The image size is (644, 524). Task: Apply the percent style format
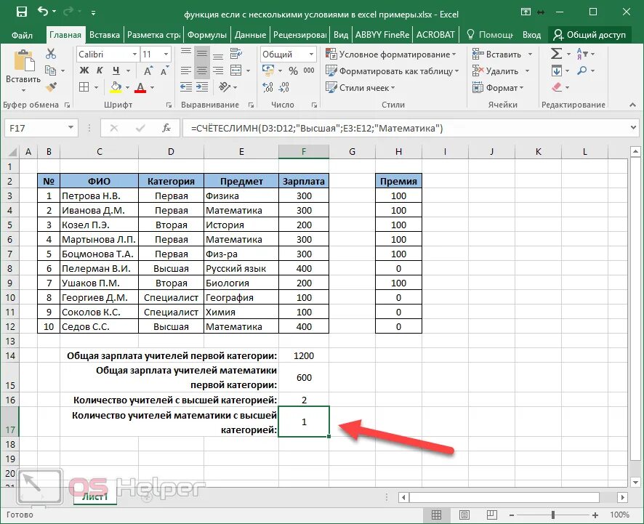293,70
